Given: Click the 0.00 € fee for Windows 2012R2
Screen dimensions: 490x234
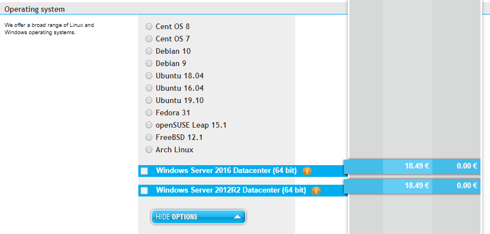Looking at the screenshot, I should tap(467, 185).
